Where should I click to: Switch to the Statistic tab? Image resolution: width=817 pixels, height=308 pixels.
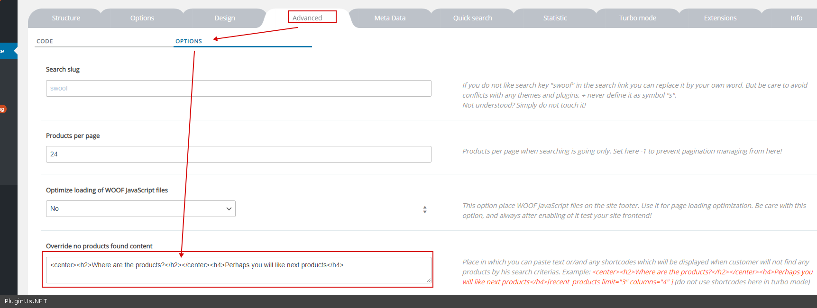click(x=555, y=18)
